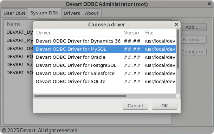Select DEVART_Dy entry in System DSN list

tap(20, 32)
